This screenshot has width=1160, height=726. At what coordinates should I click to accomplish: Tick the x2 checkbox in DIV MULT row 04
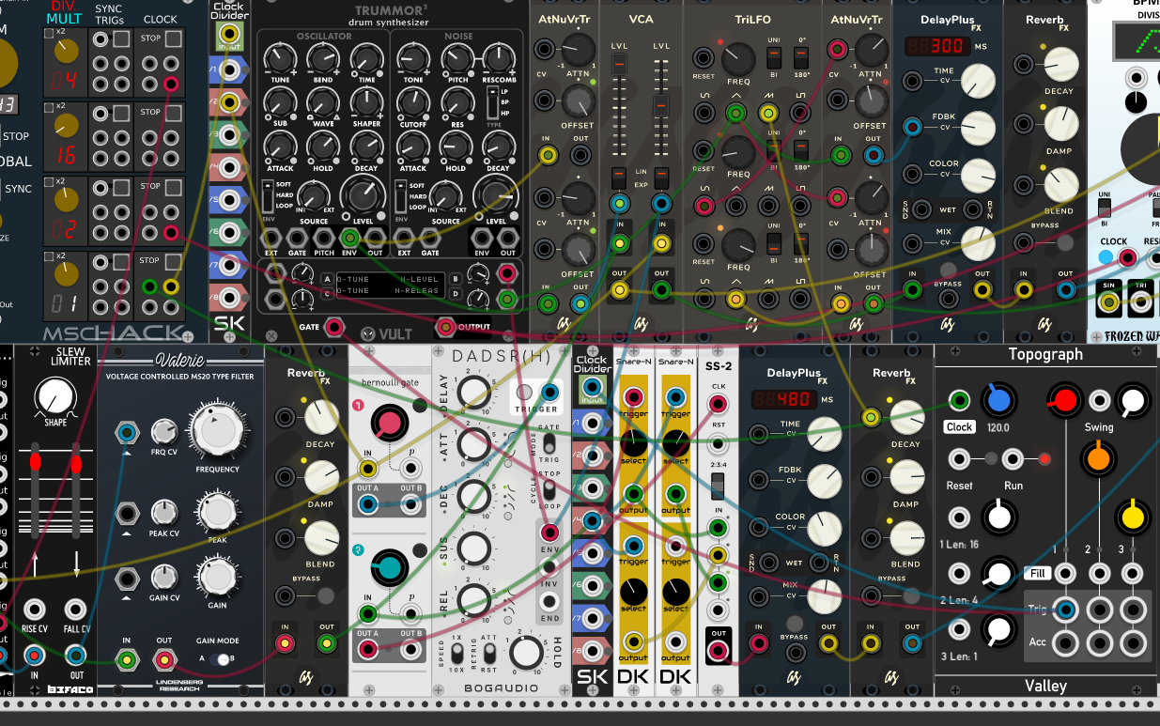(48, 33)
